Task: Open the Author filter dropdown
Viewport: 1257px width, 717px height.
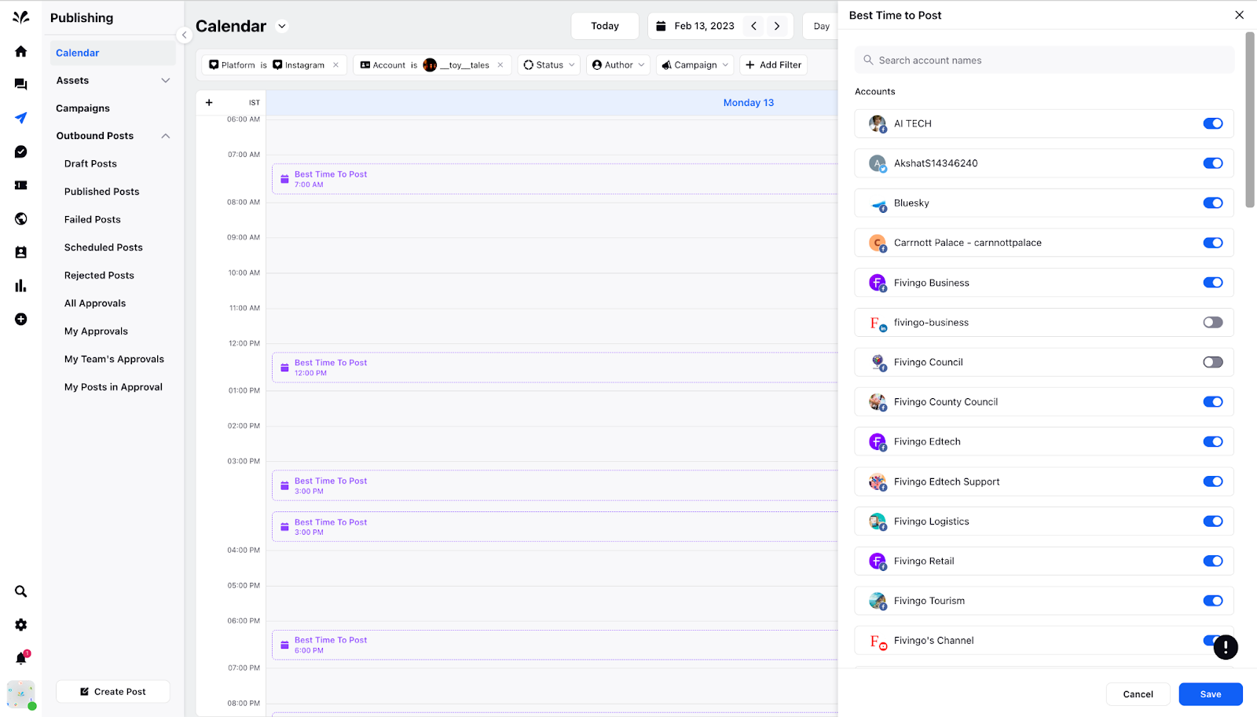Action: coord(618,65)
